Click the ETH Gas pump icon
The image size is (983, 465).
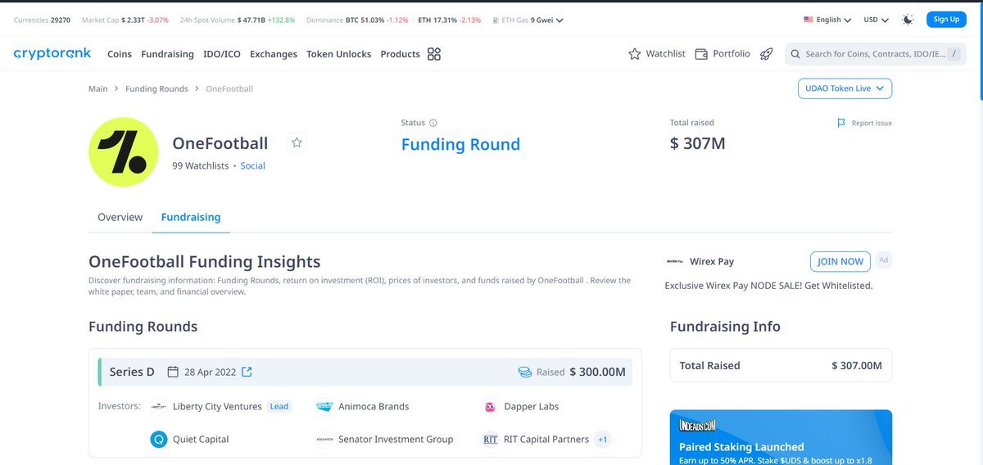[x=496, y=20]
